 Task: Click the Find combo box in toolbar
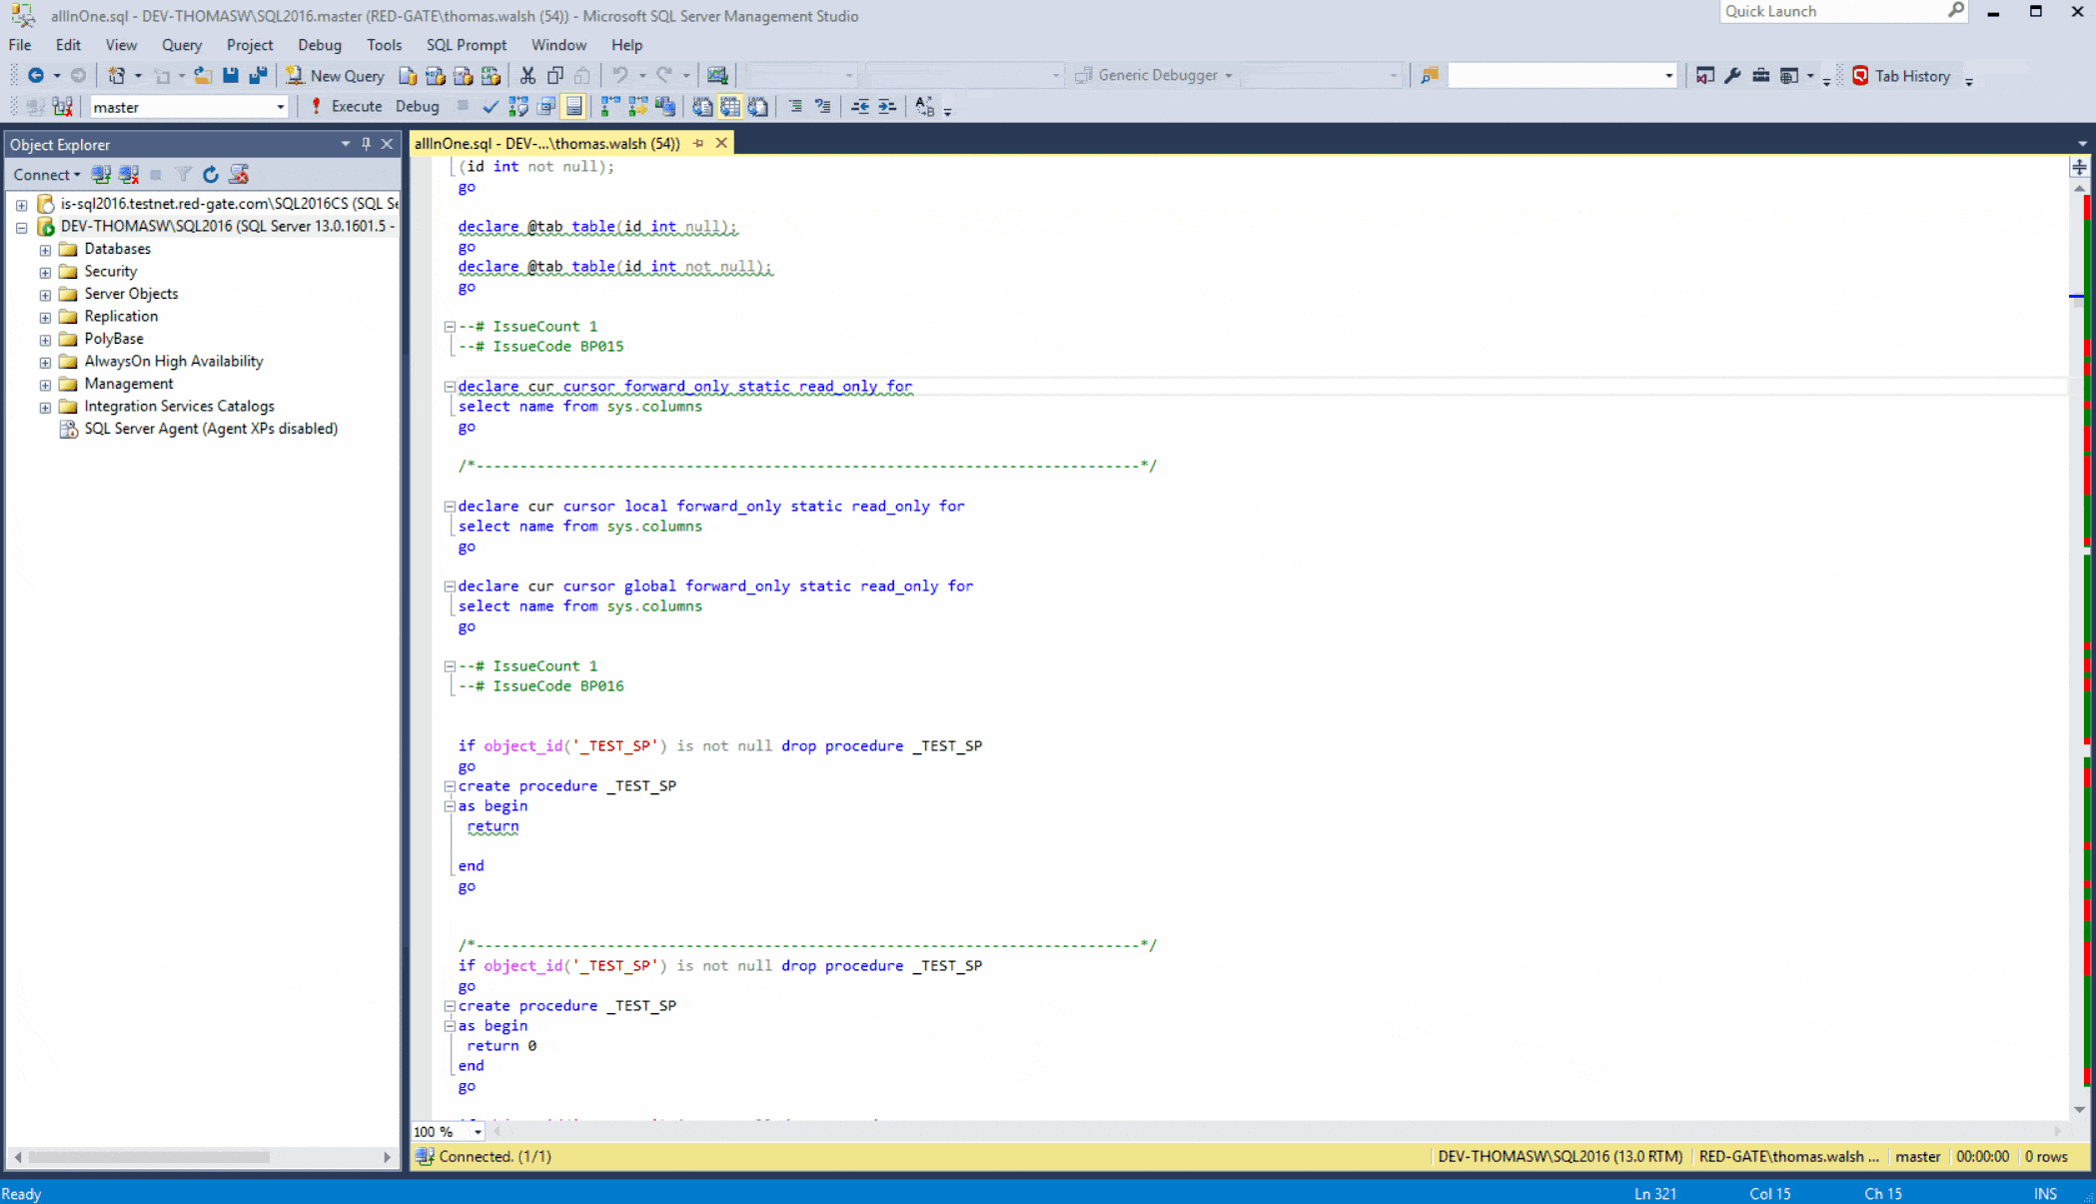point(1562,76)
